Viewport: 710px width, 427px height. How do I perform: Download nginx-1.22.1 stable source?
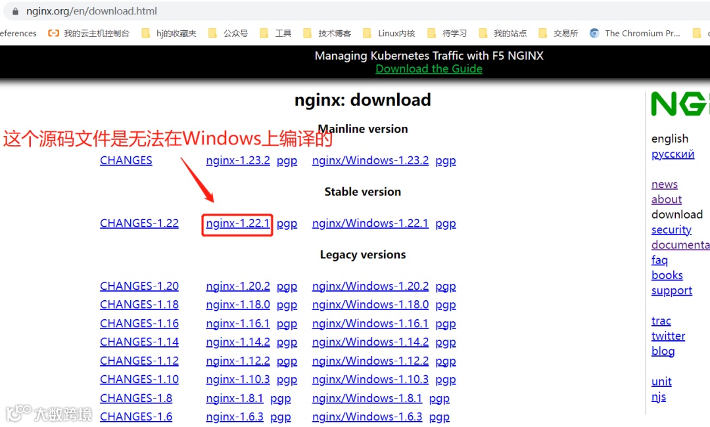[238, 223]
